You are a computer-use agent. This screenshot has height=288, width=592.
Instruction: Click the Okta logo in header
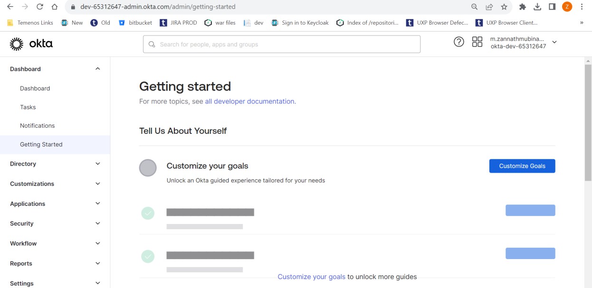coord(31,44)
